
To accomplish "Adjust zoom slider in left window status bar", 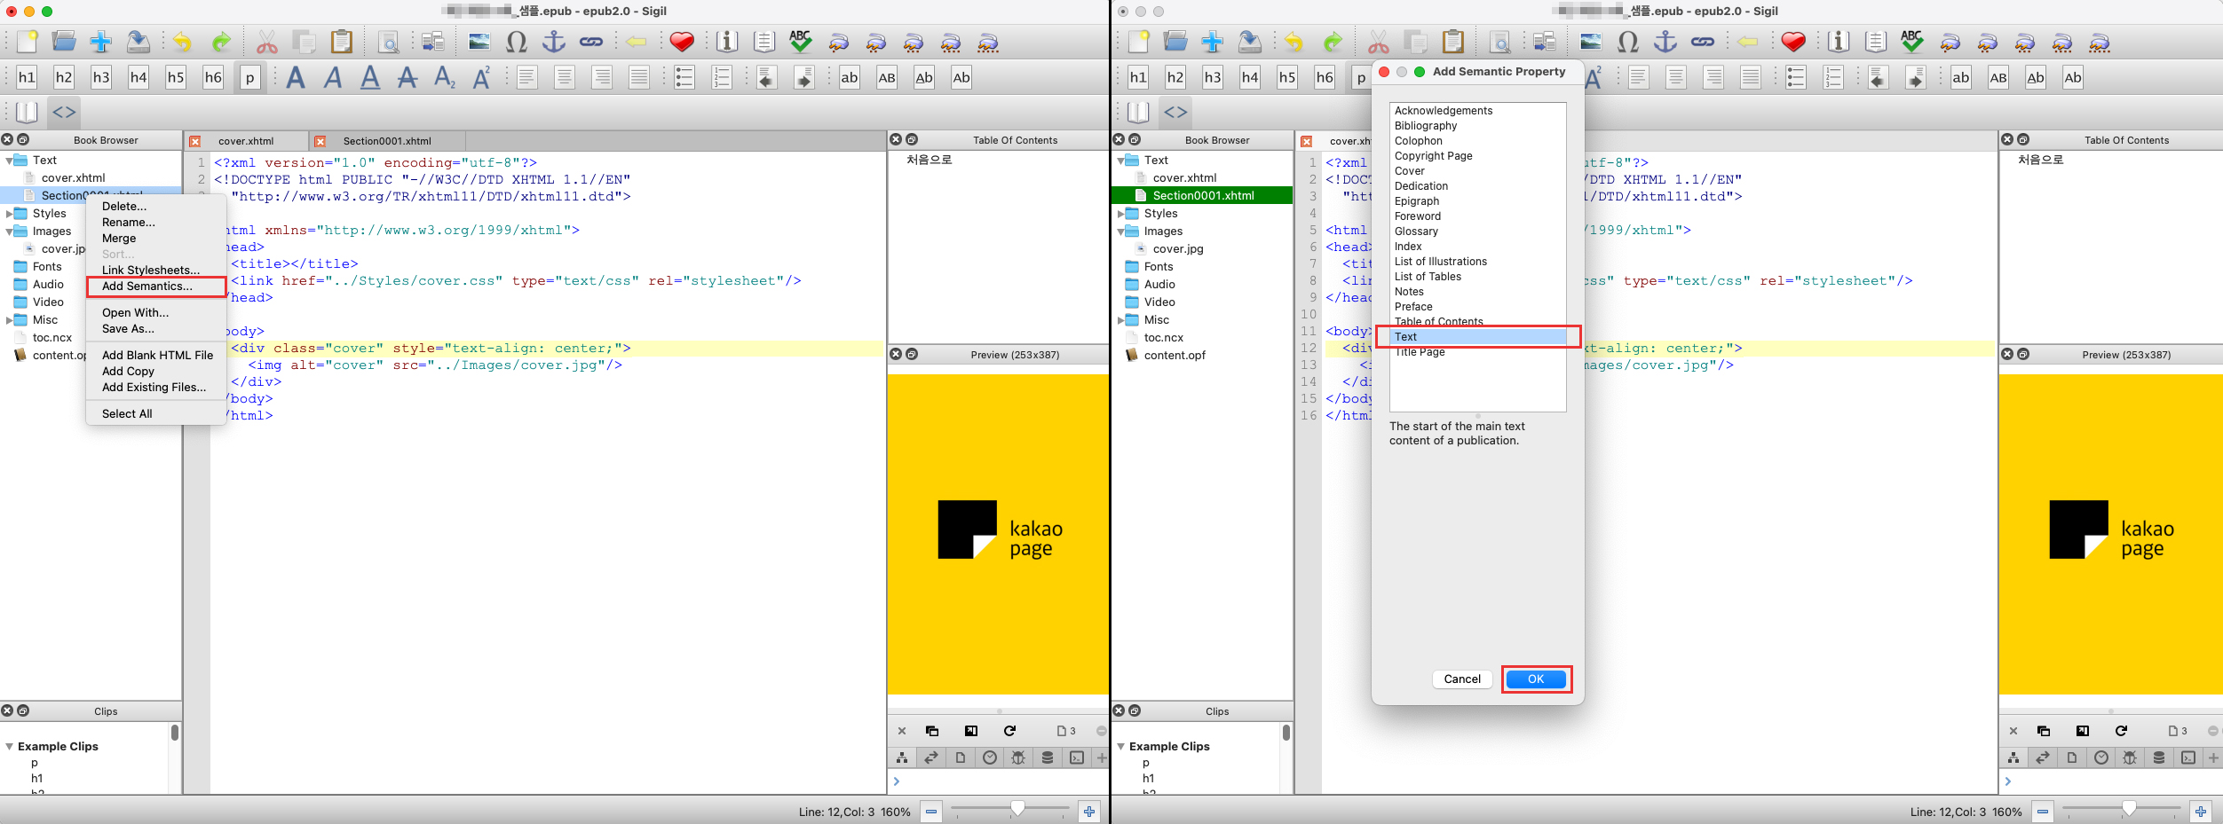I will (1018, 809).
